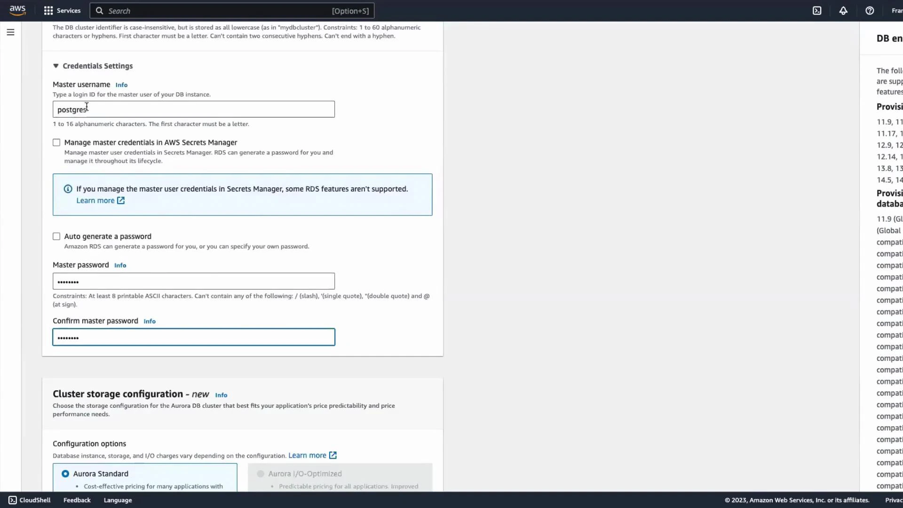This screenshot has width=903, height=508.
Task: Collapse the Credentials Settings section
Action: click(56, 66)
